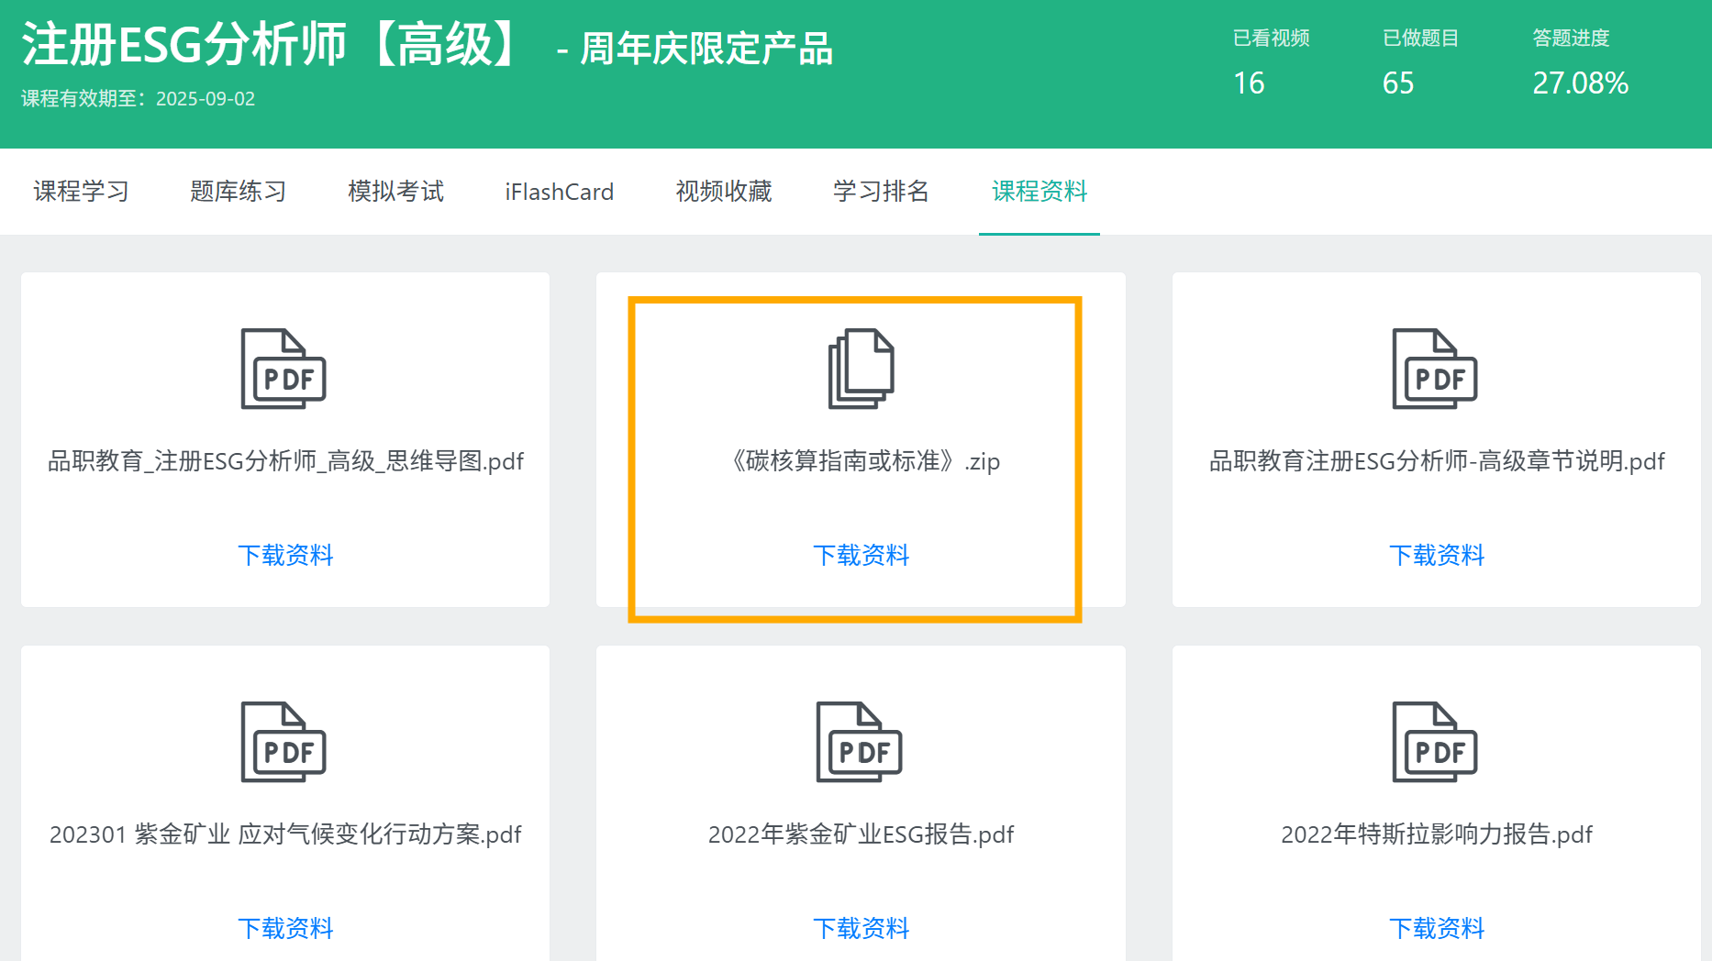Screen dimensions: 1712x961
Task: Click 下载资料 for 2022年紫金矿业ESG报告.pdf
Action: click(861, 928)
